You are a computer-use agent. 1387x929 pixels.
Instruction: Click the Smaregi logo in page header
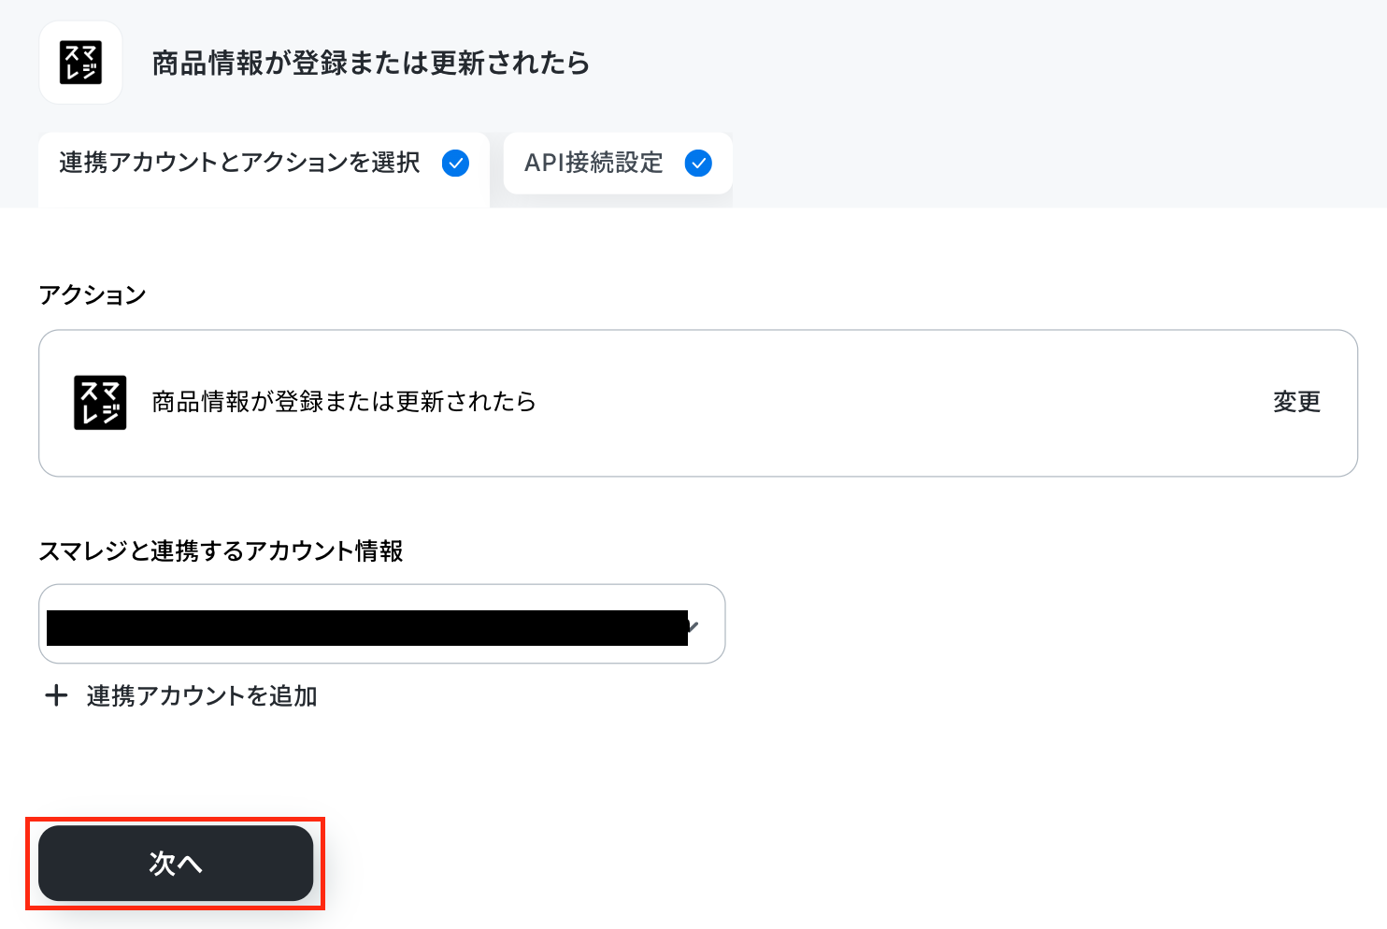tap(80, 63)
